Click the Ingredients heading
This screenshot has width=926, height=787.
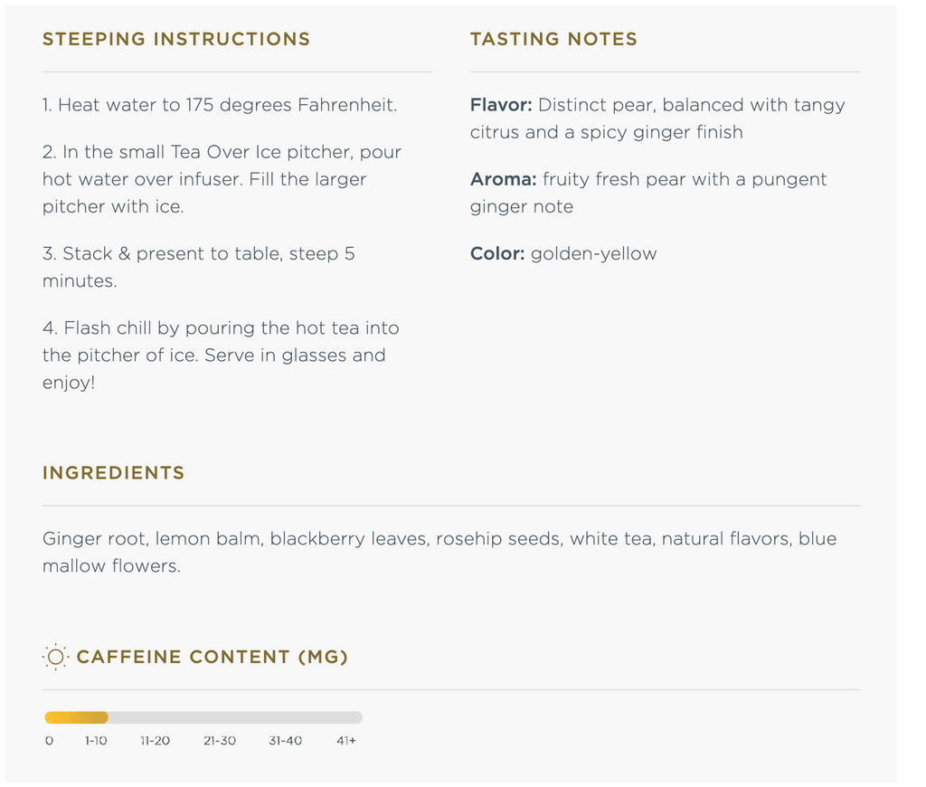point(113,473)
